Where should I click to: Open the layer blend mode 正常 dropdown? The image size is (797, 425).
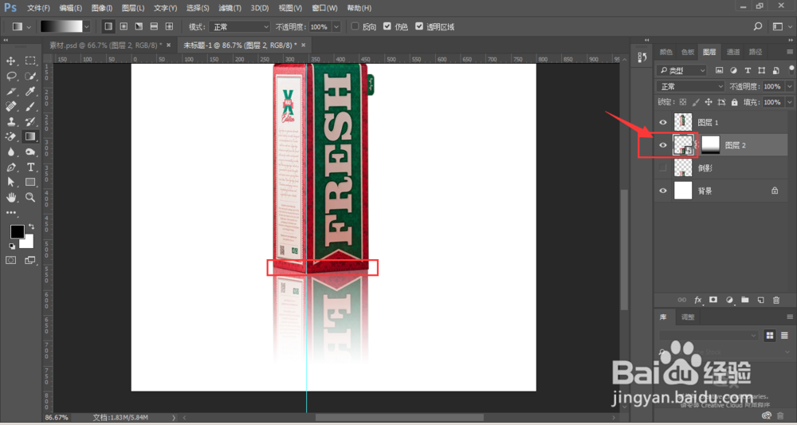point(690,86)
